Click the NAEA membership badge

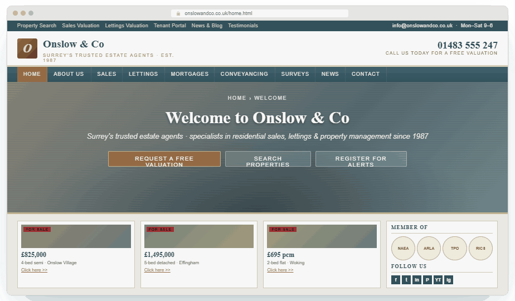click(x=403, y=248)
